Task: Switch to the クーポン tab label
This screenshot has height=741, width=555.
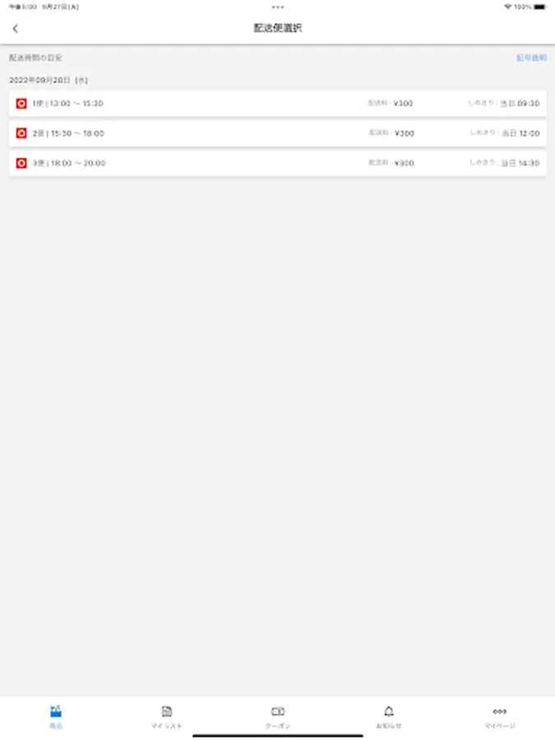Action: [278, 725]
